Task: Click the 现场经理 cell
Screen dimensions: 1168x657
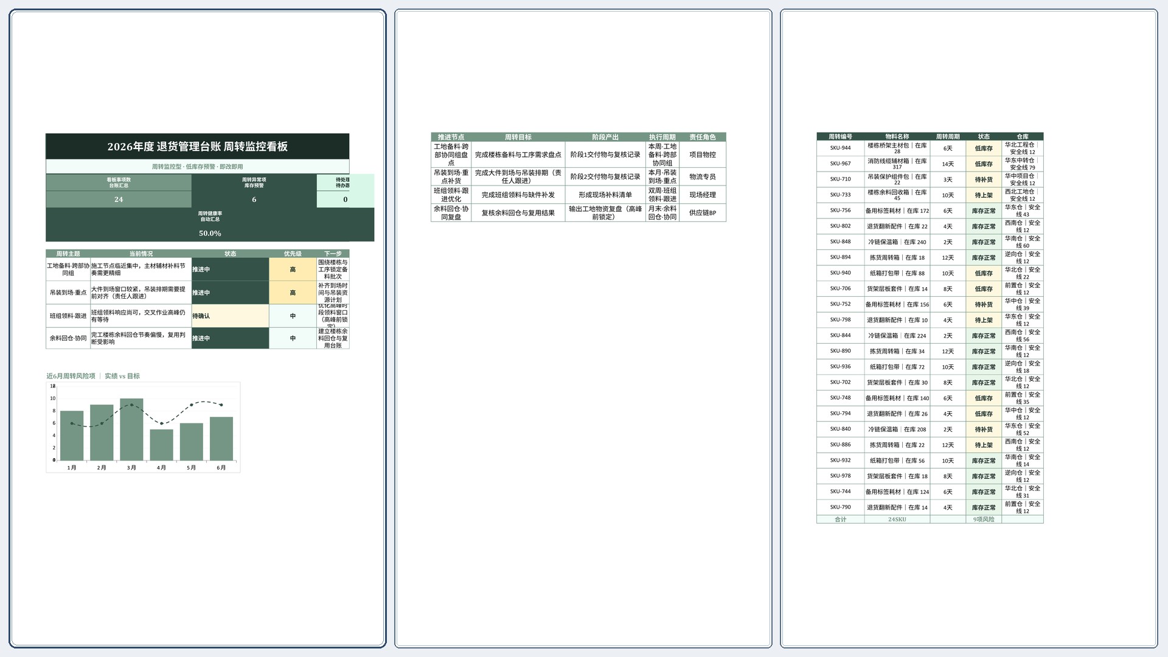Action: coord(703,195)
